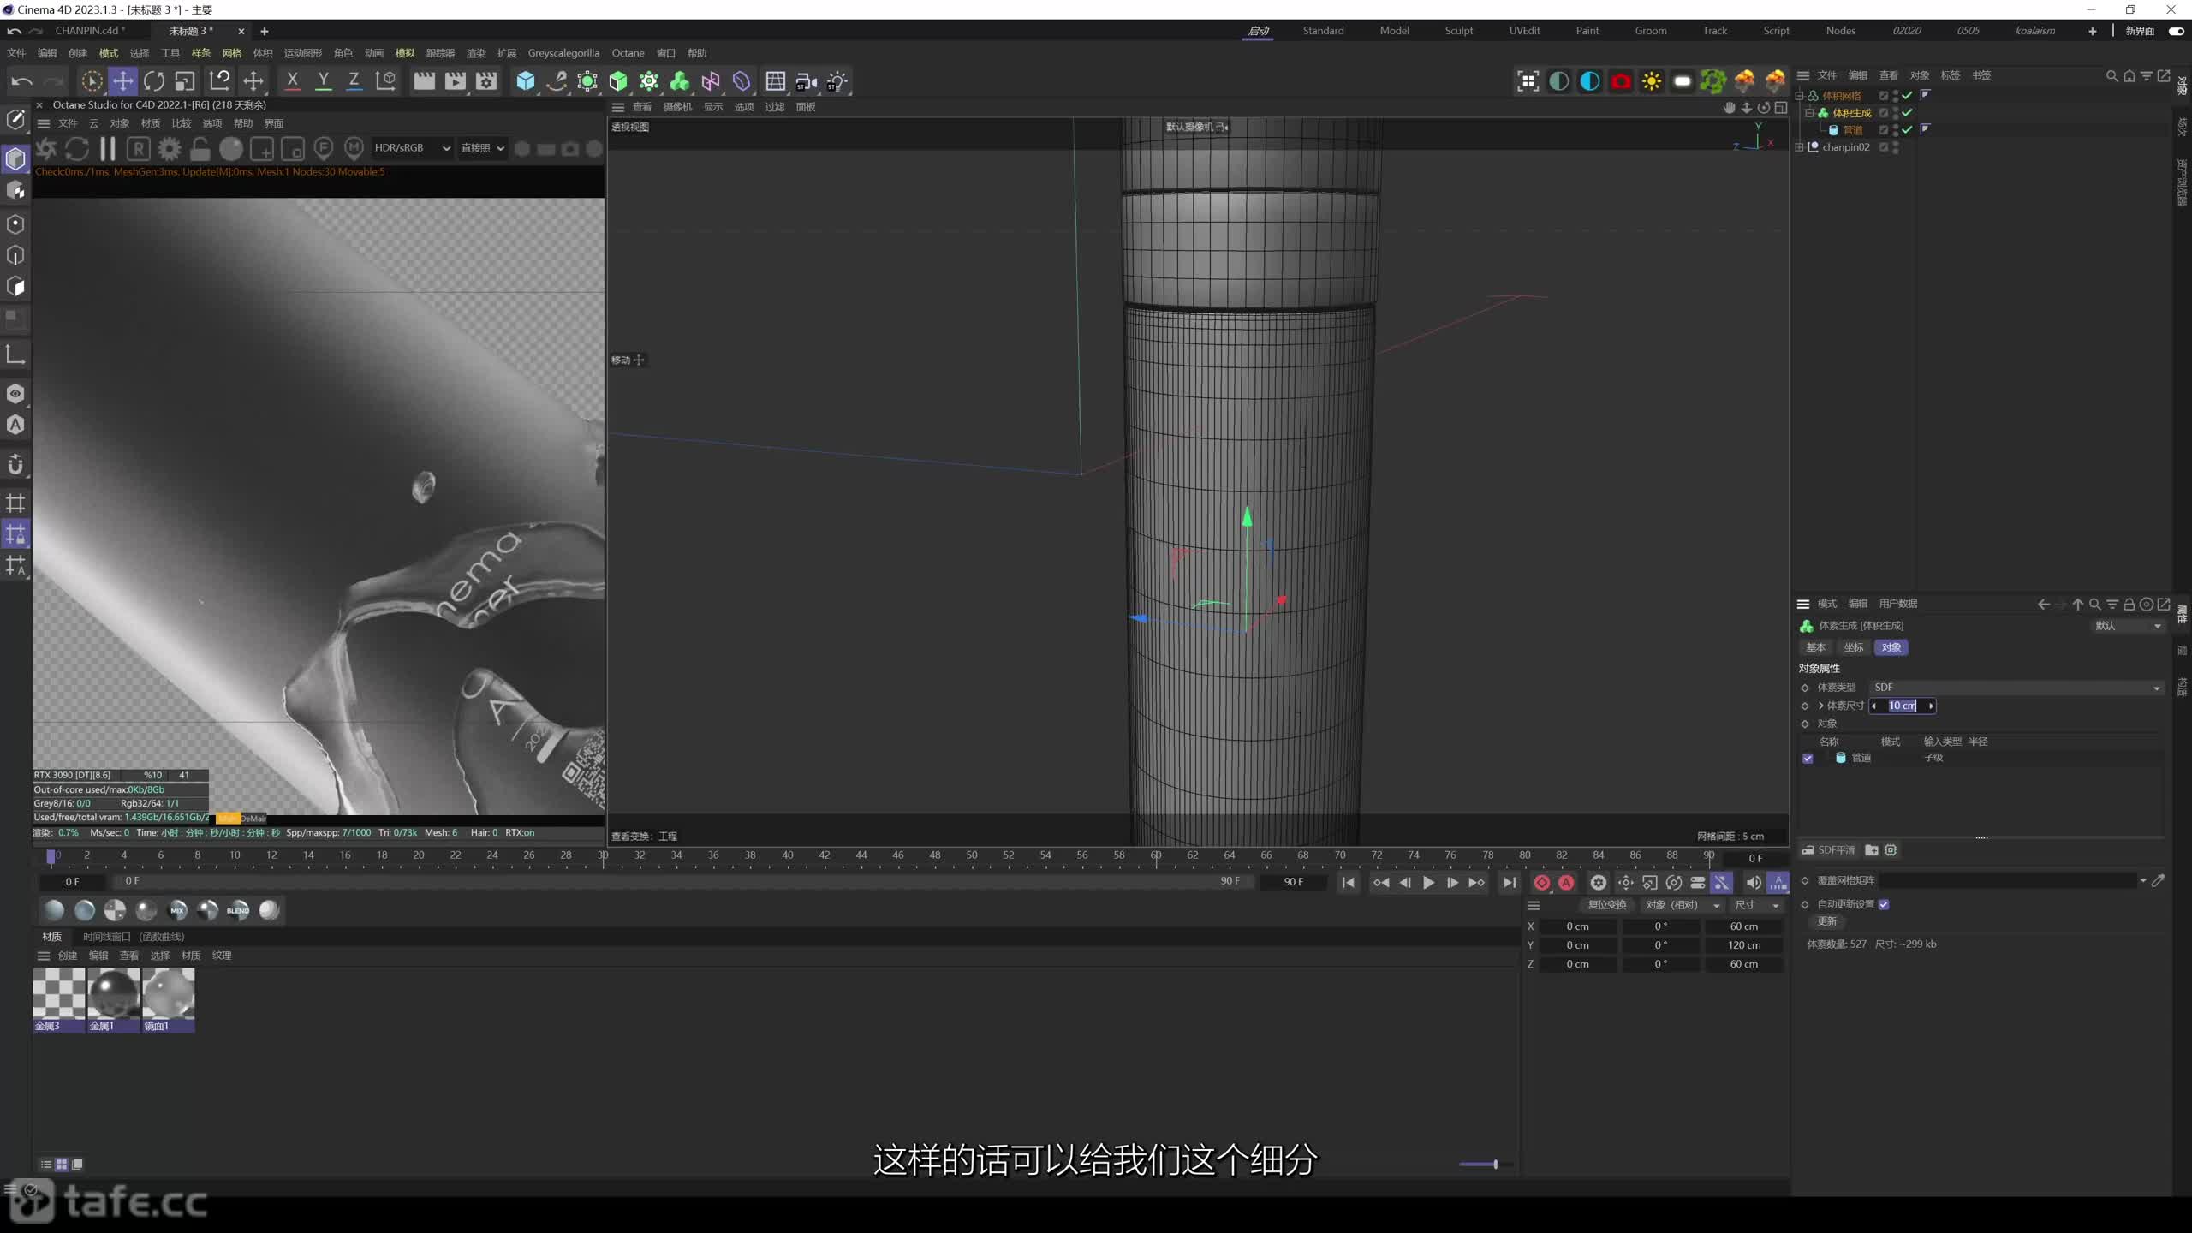Click the 更新 button
The width and height of the screenshot is (2192, 1233).
point(1827,921)
